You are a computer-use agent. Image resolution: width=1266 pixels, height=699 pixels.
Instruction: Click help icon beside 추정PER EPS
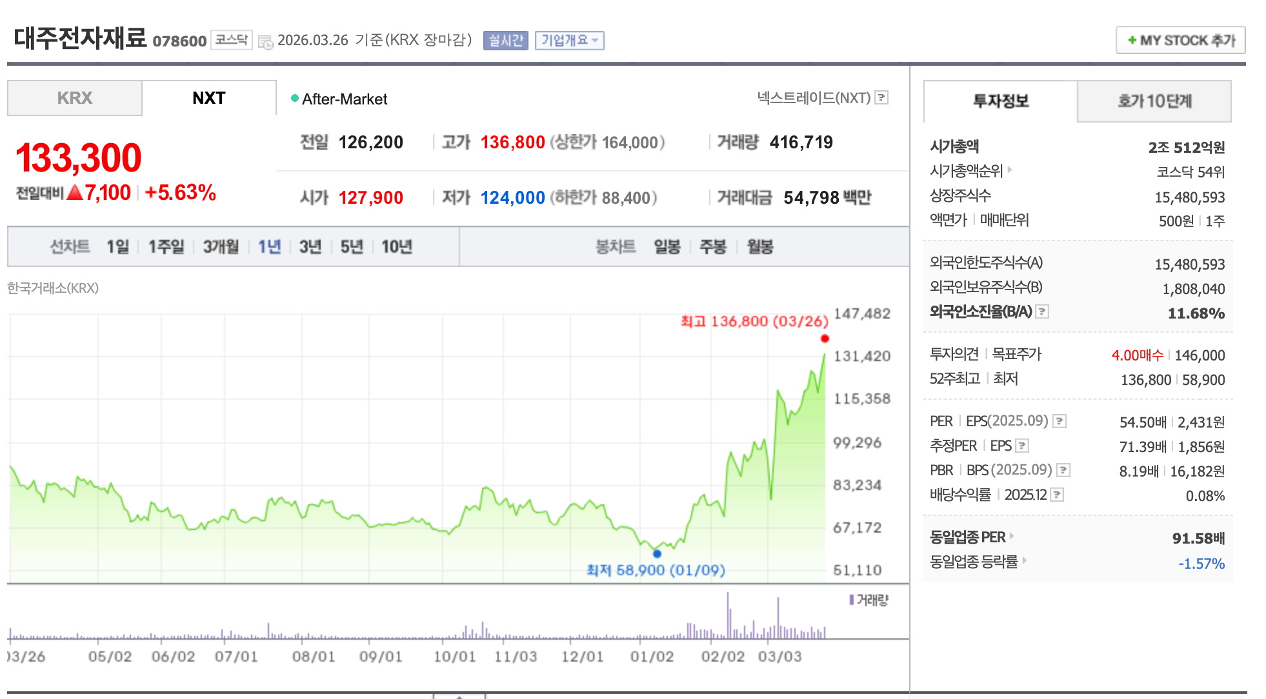point(1022,446)
